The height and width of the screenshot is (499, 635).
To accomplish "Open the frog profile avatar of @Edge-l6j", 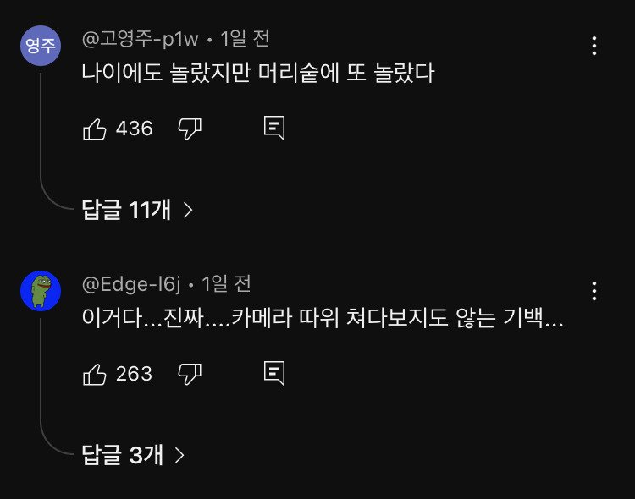I will click(x=41, y=291).
